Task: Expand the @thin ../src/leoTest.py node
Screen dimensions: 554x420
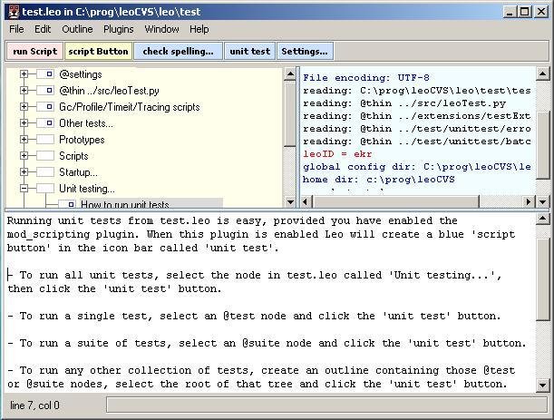Action: point(24,90)
